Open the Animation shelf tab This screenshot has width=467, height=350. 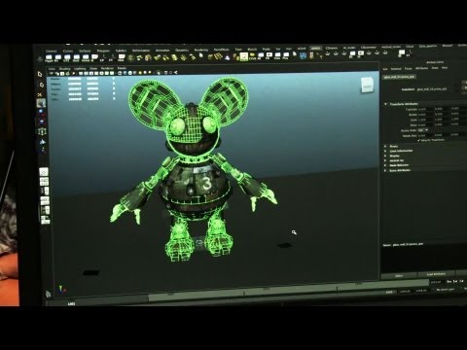point(162,51)
